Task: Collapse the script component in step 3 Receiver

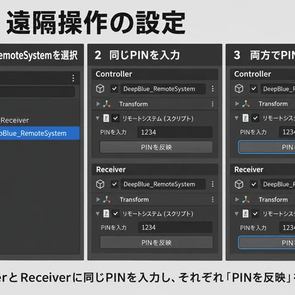Action: (x=236, y=214)
